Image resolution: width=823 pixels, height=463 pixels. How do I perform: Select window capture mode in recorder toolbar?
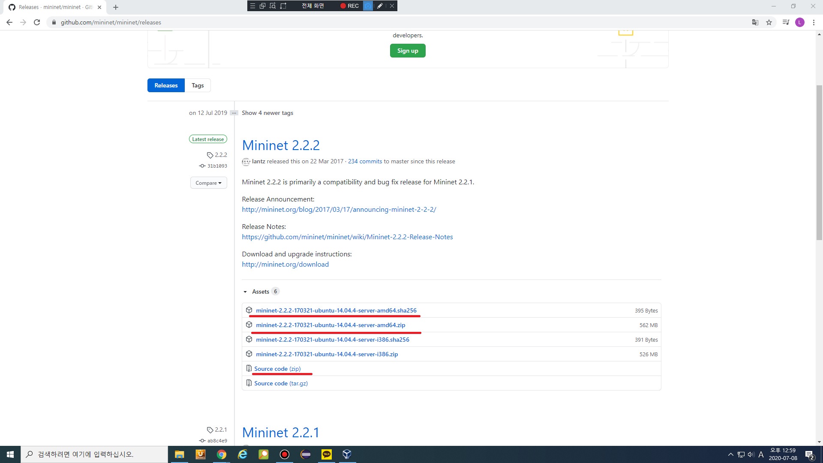pyautogui.click(x=262, y=6)
